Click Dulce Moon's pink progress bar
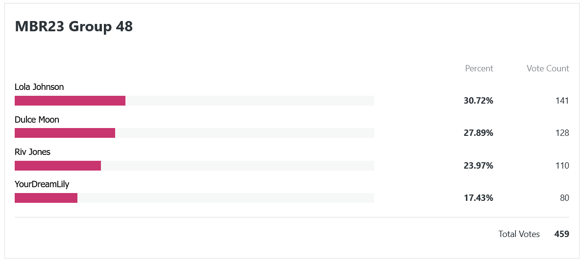This screenshot has width=584, height=260. pyautogui.click(x=65, y=133)
